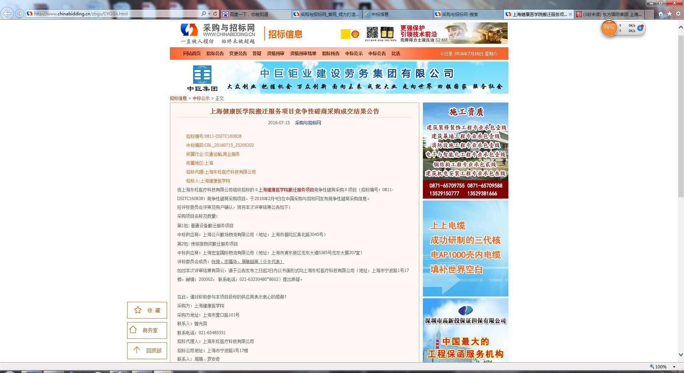Click the URL address field
The width and height of the screenshot is (684, 373).
click(x=114, y=14)
